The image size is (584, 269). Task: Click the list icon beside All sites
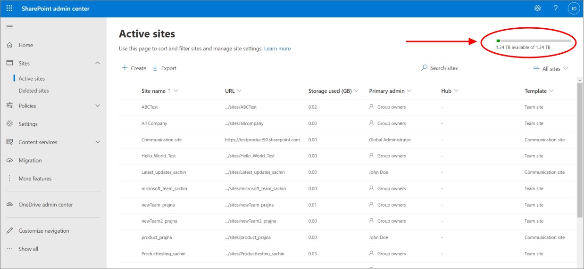pyautogui.click(x=536, y=69)
